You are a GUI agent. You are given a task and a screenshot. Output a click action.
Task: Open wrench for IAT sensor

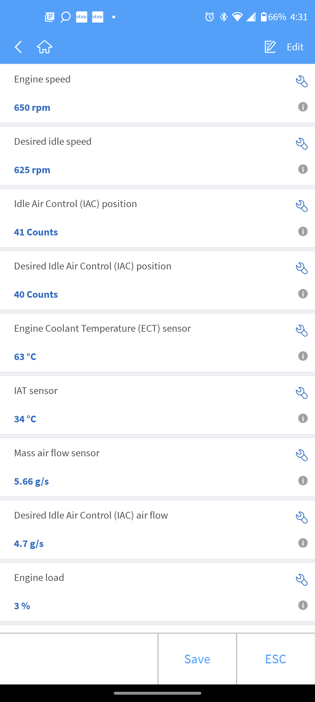[302, 393]
